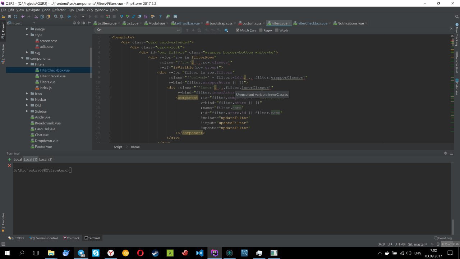Open the Version Control tool window
This screenshot has width=460, height=259.
point(45,238)
